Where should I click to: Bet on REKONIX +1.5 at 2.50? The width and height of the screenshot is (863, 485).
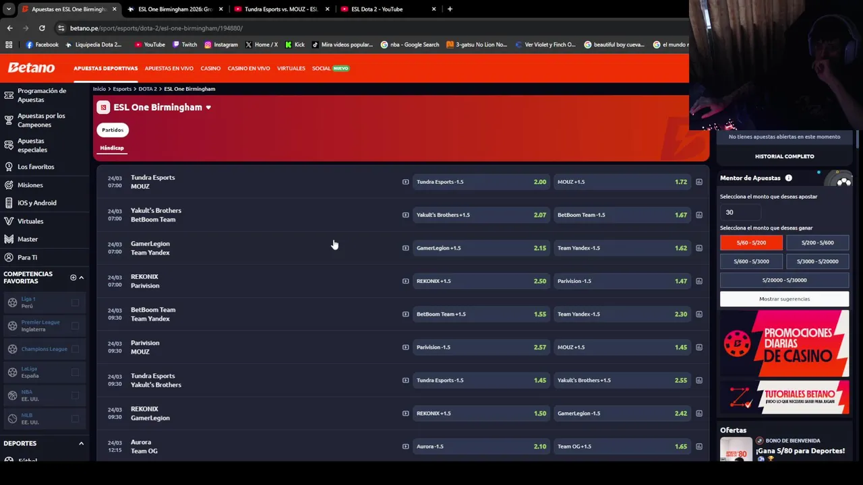point(481,281)
